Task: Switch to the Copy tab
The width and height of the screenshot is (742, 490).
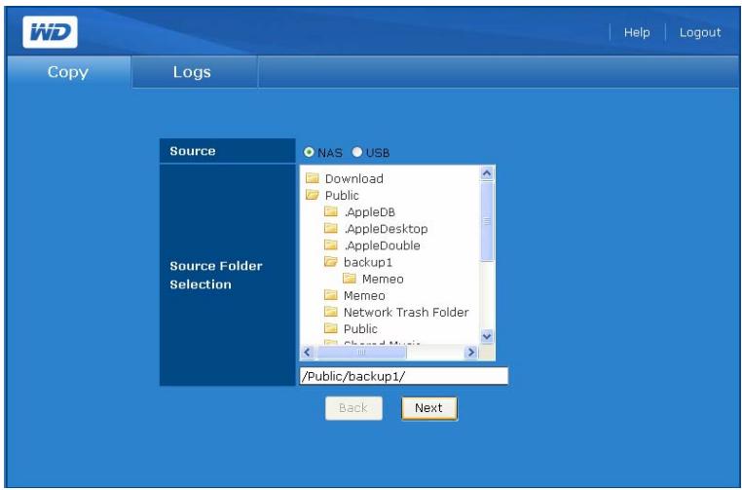Action: coord(68,72)
